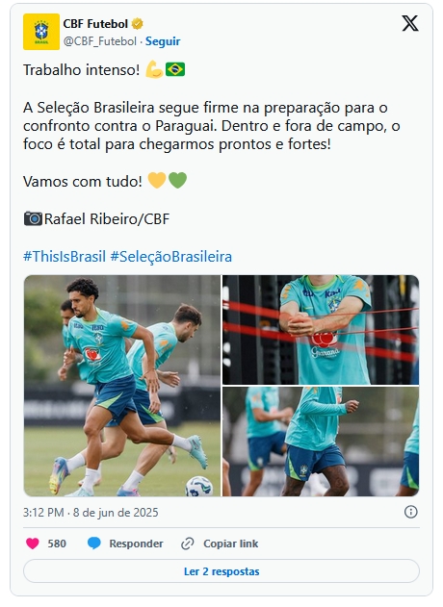Click the blue reply bubble icon
Viewport: 443px width, 607px height.
(x=93, y=544)
